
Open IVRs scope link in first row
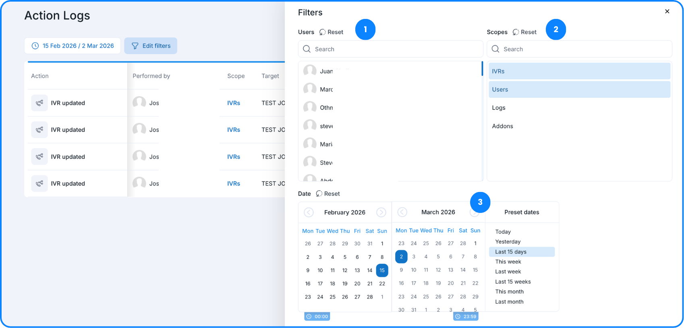pos(234,103)
